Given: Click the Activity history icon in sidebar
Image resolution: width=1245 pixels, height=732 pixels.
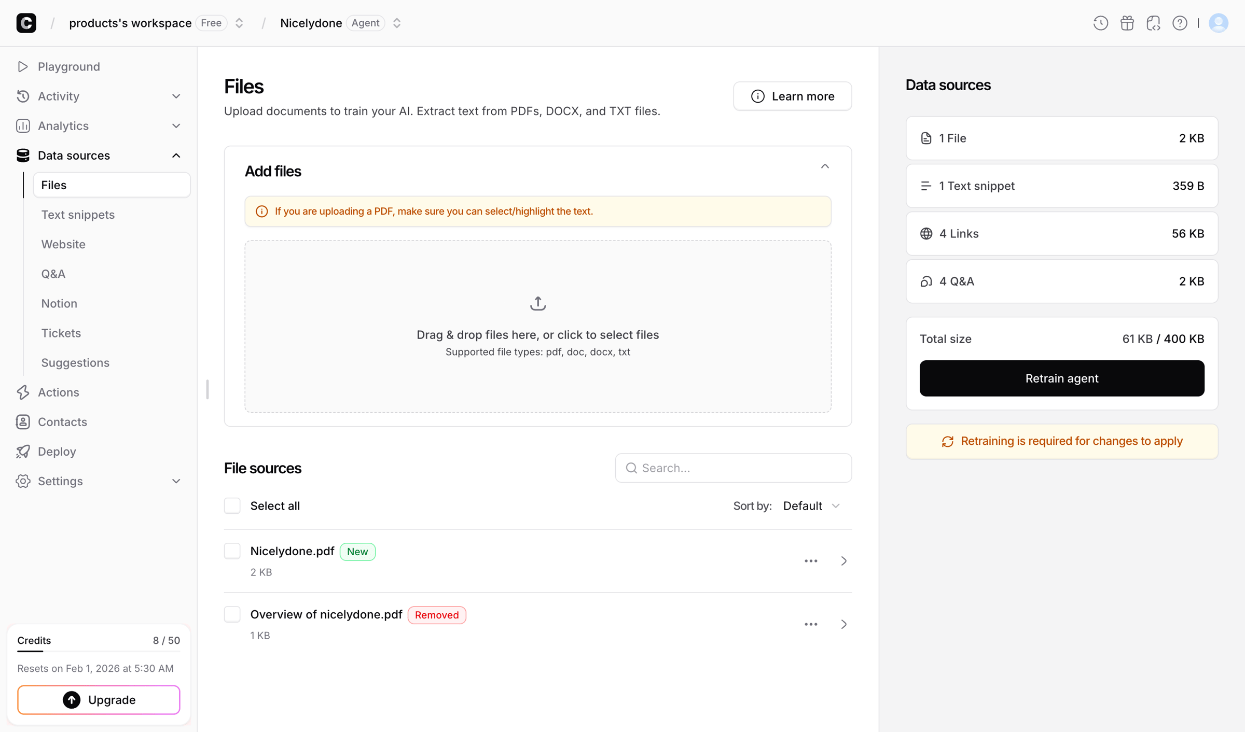Looking at the screenshot, I should click(x=22, y=96).
